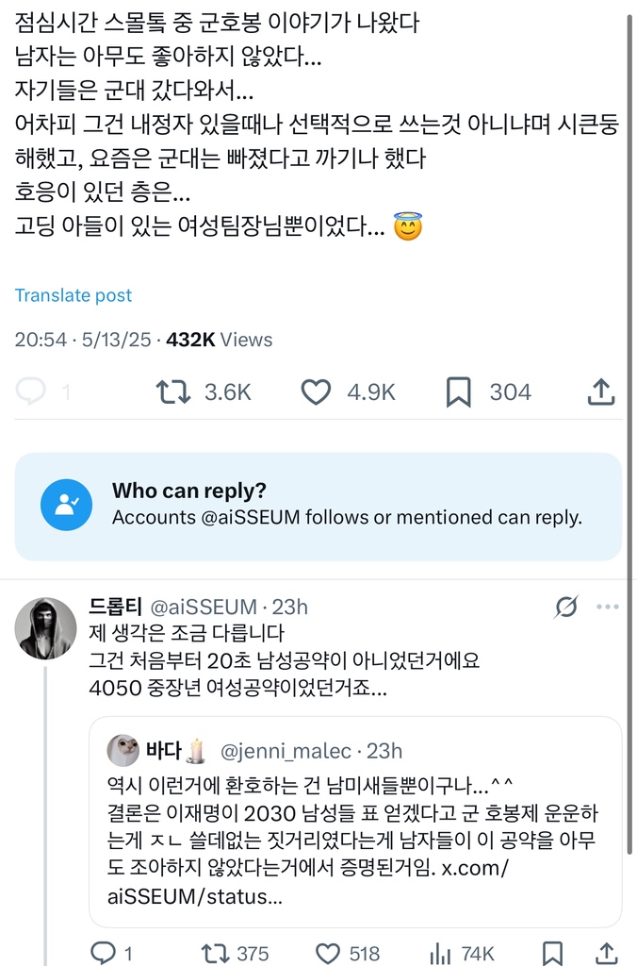View the 432K Views count details

[x=219, y=340]
